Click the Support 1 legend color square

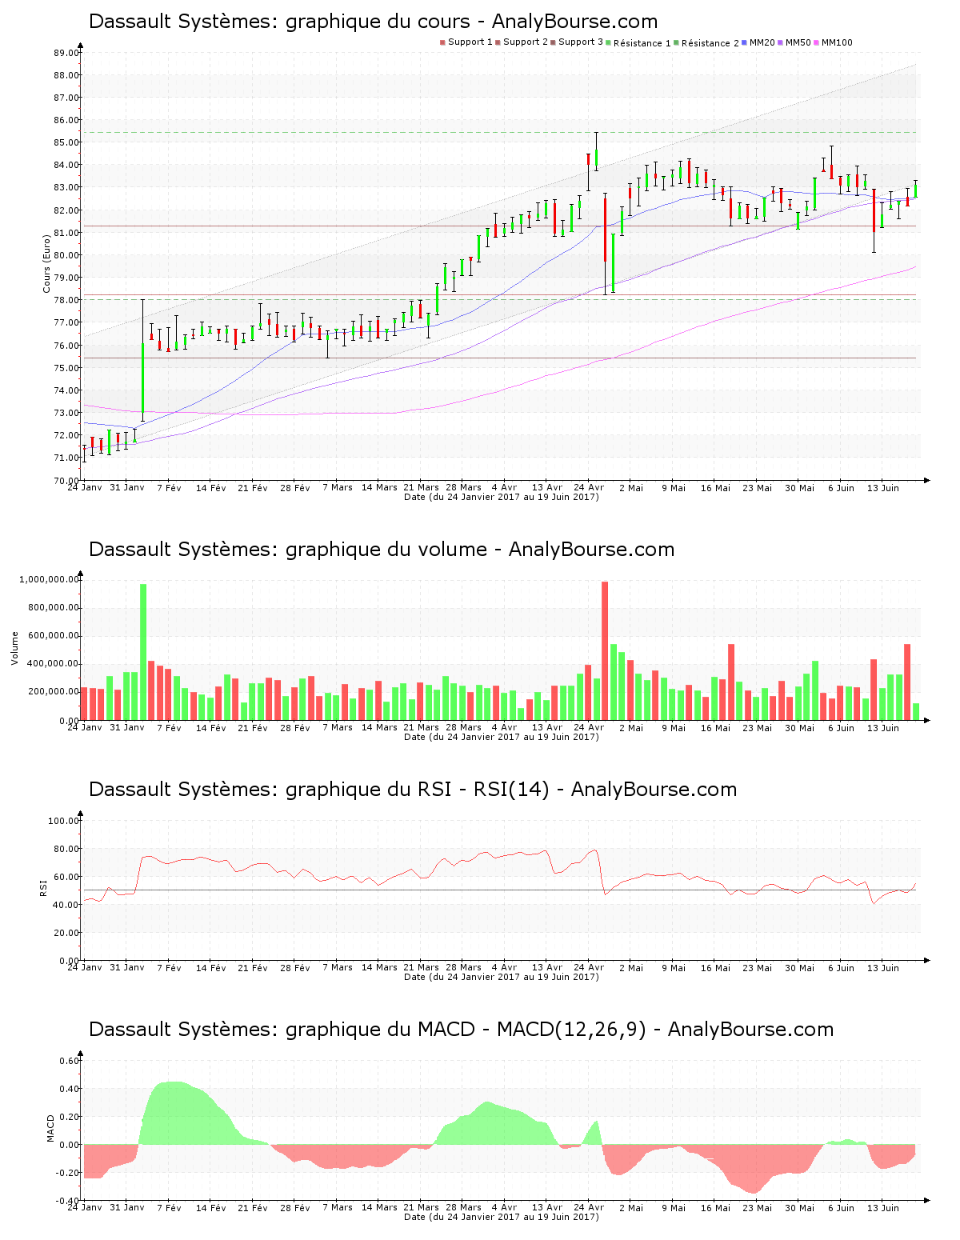point(442,42)
